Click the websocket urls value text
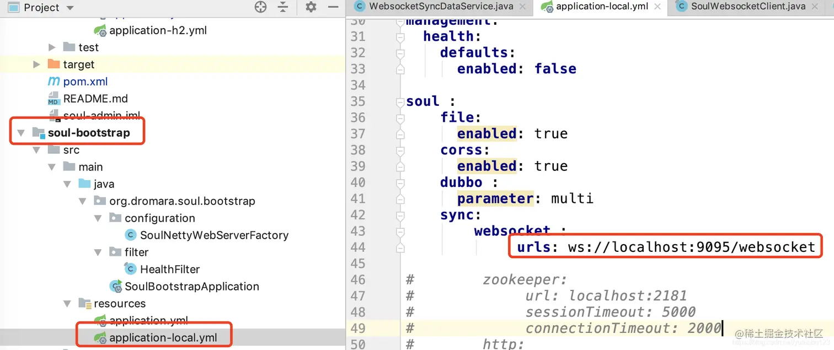This screenshot has width=834, height=350. click(692, 247)
